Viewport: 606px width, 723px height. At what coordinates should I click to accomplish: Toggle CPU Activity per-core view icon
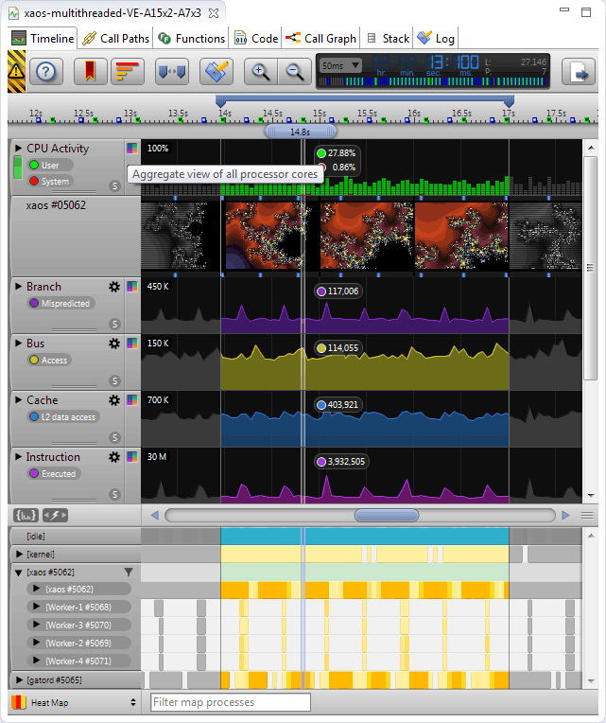tap(132, 149)
